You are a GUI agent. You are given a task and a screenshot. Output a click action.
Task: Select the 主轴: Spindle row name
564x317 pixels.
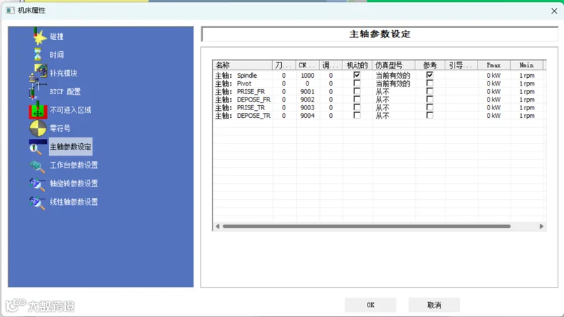236,76
